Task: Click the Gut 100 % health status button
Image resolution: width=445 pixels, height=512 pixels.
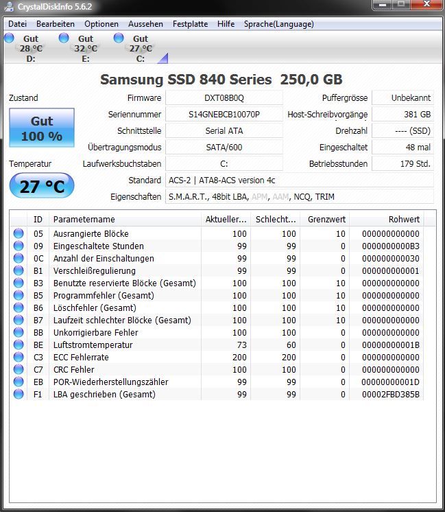Action: pyautogui.click(x=42, y=128)
